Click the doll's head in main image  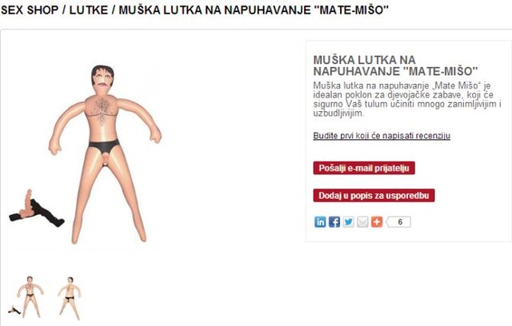102,77
